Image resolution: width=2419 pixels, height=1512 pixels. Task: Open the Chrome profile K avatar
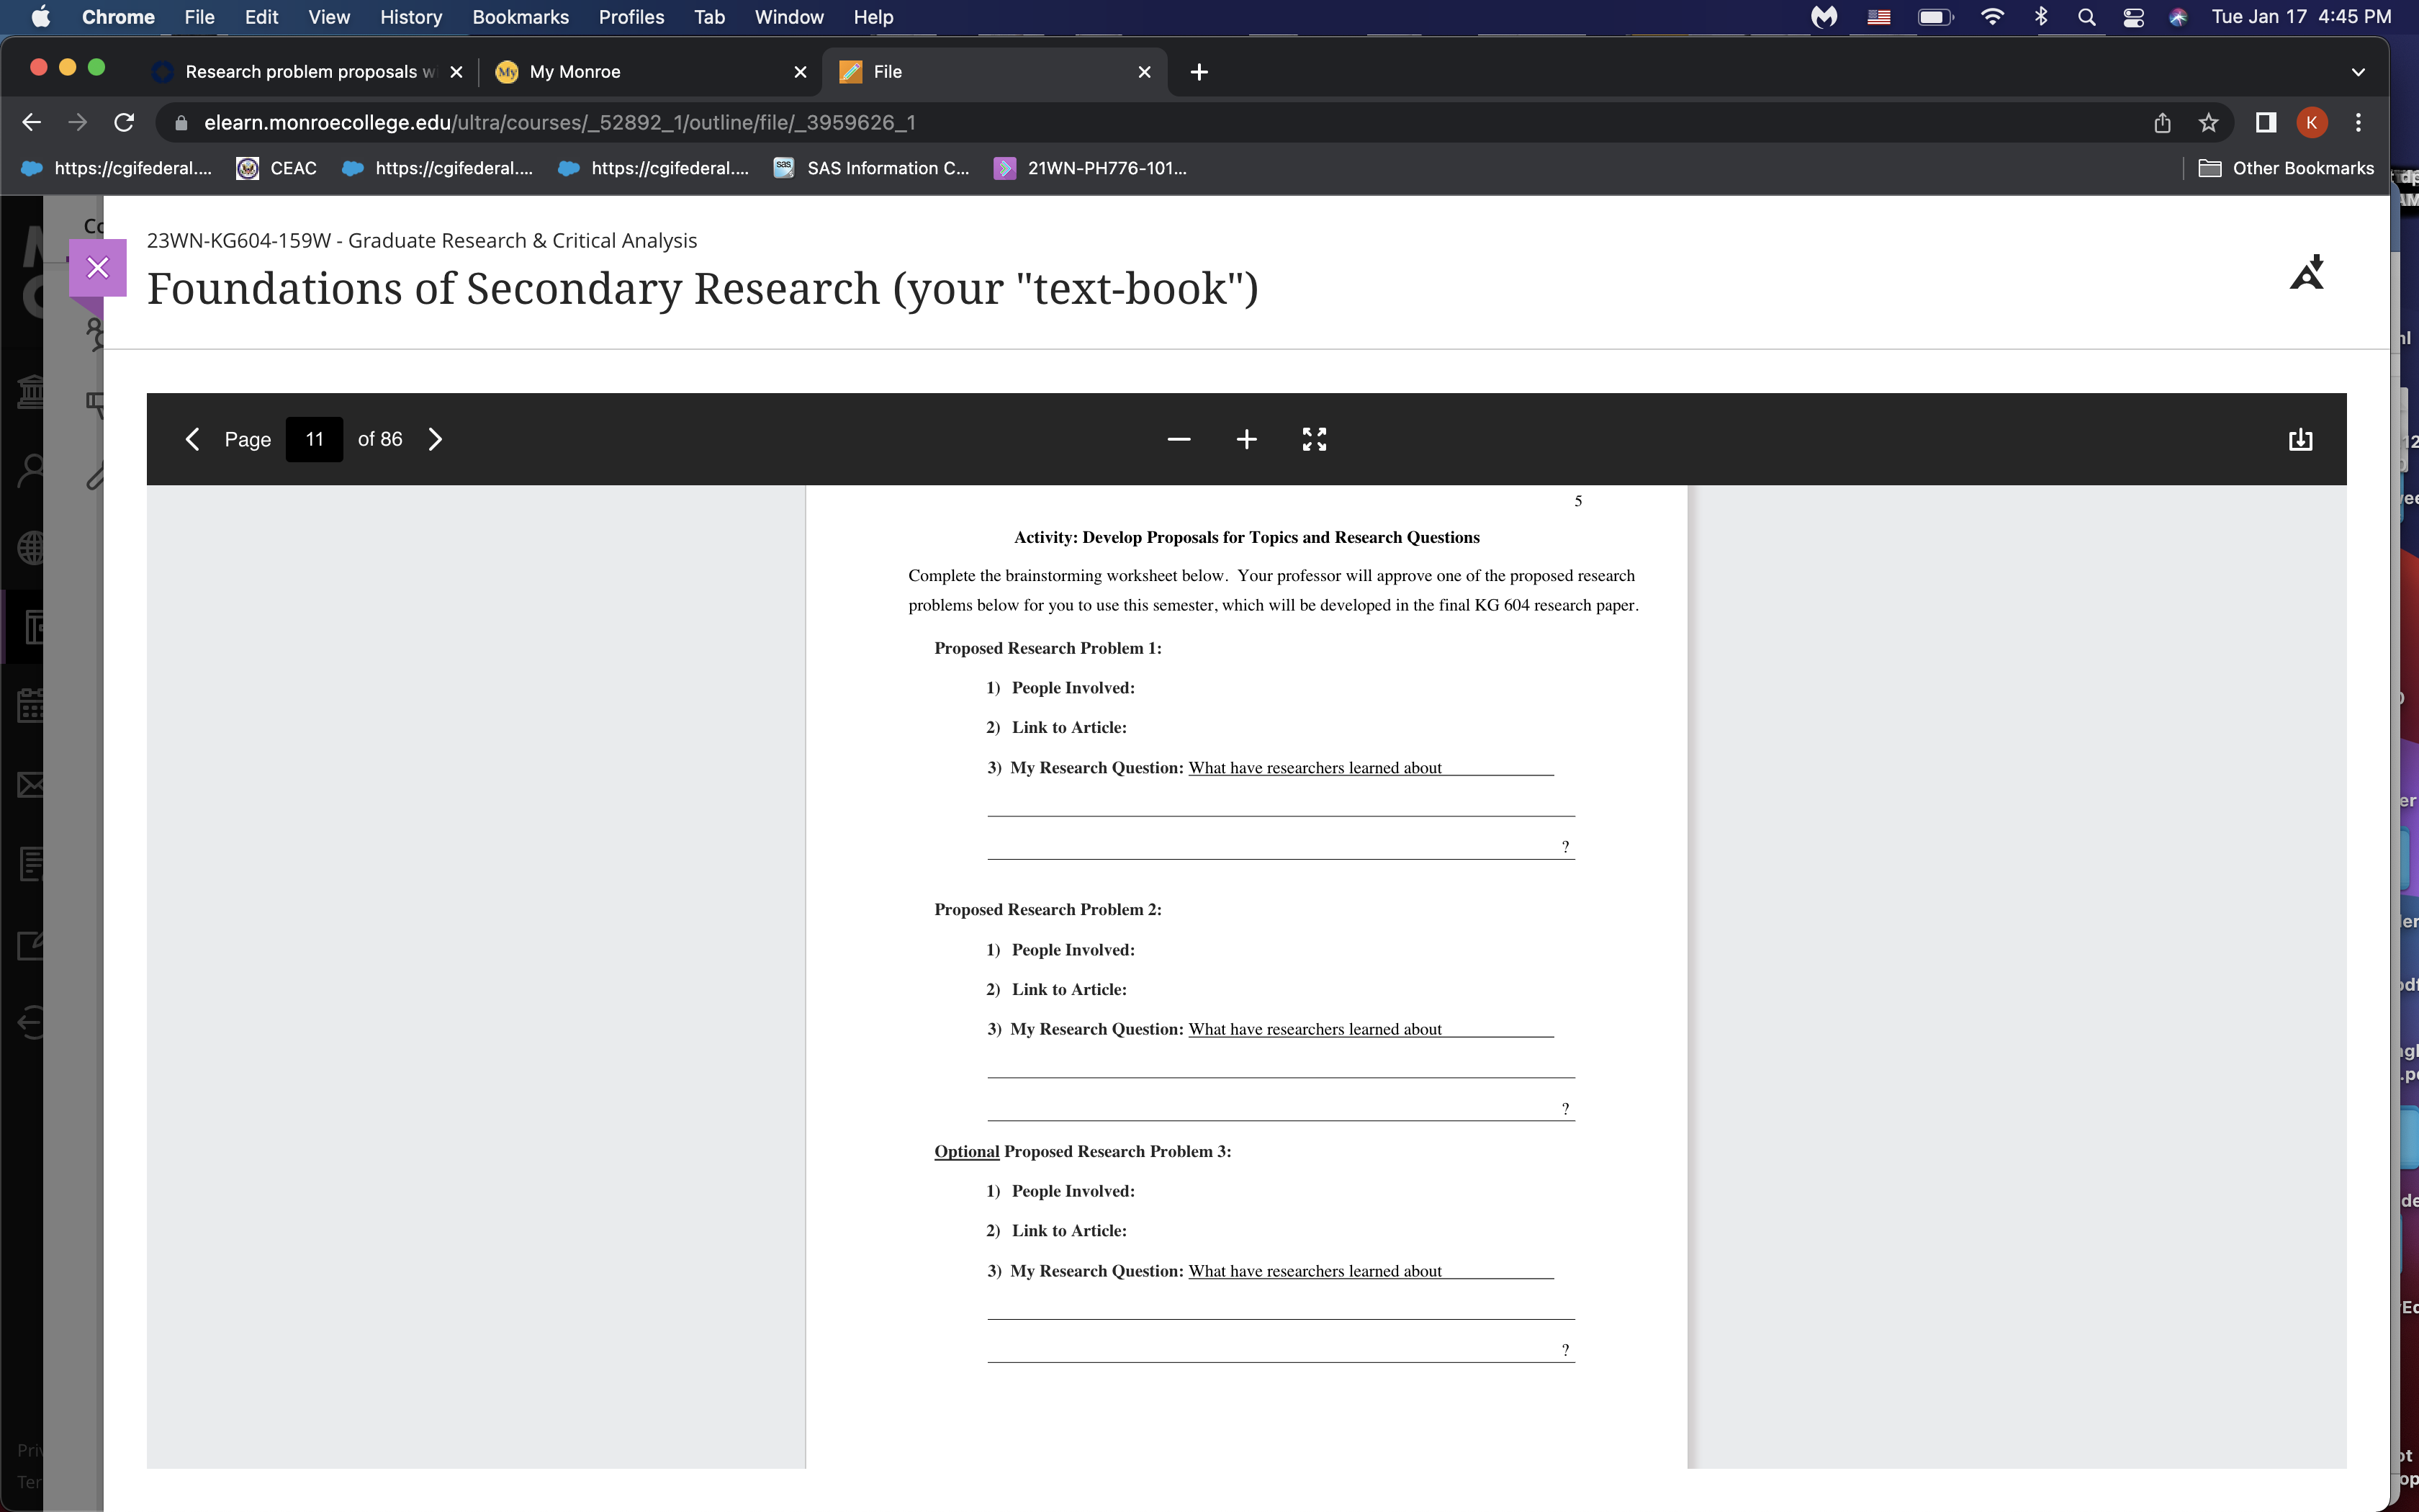[x=2312, y=122]
